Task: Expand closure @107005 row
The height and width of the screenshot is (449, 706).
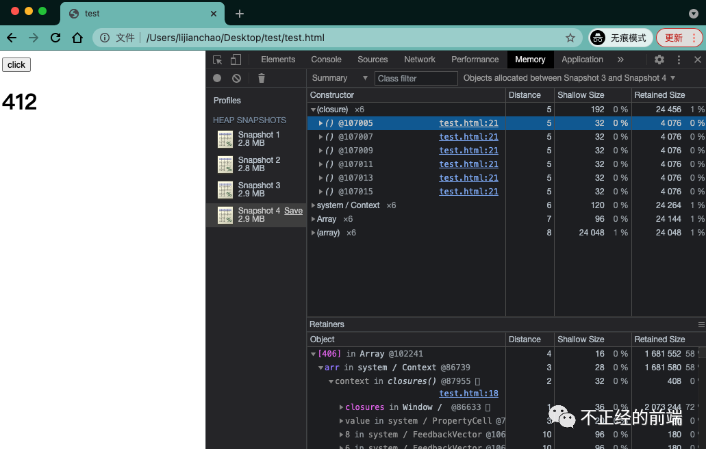Action: [320, 123]
